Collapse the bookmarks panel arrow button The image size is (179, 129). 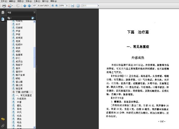pyautogui.click(x=35, y=12)
